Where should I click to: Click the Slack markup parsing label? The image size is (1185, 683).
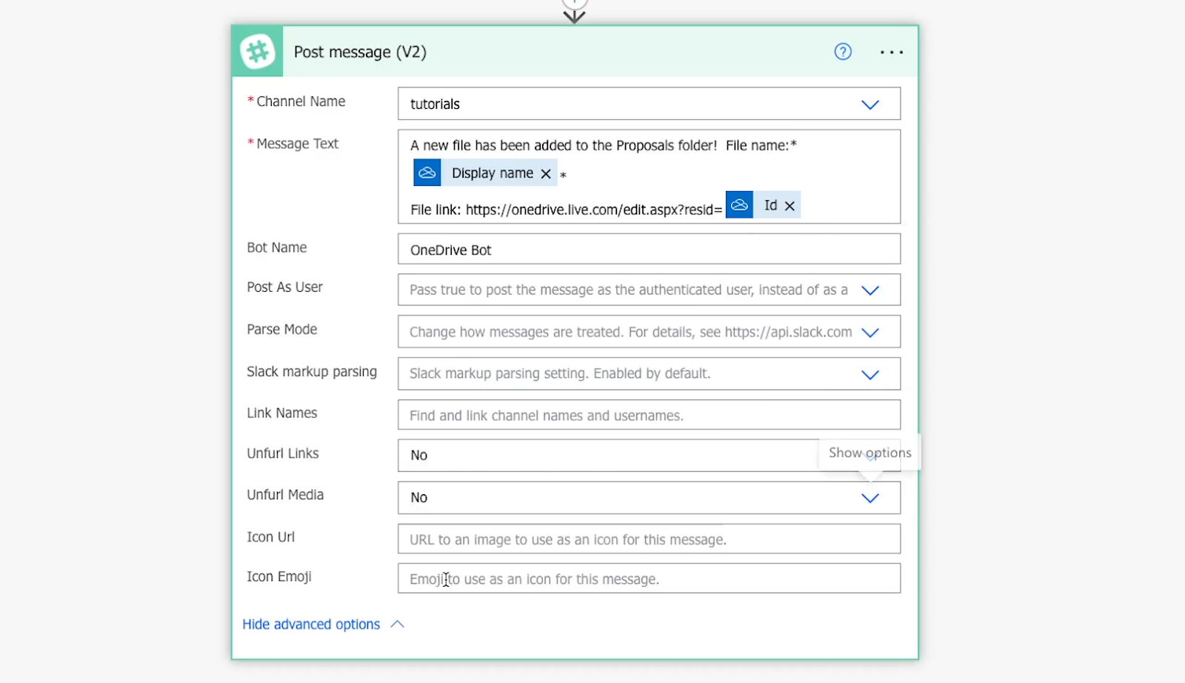point(312,372)
